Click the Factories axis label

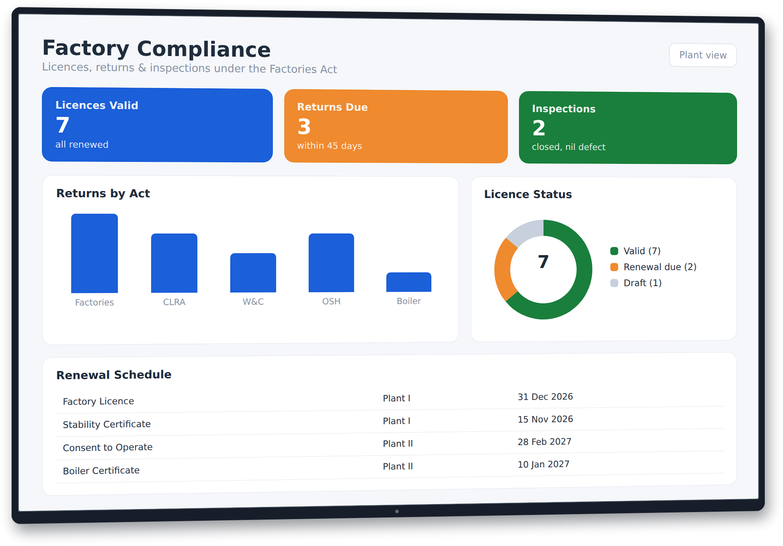pos(94,302)
